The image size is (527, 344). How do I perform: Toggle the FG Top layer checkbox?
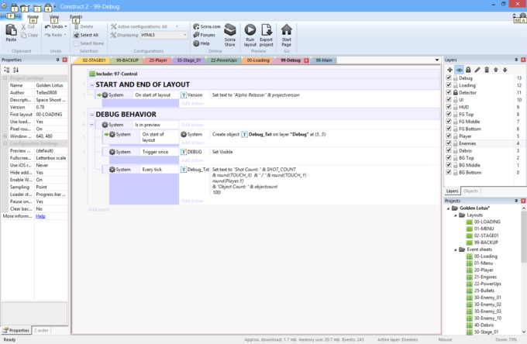point(449,114)
